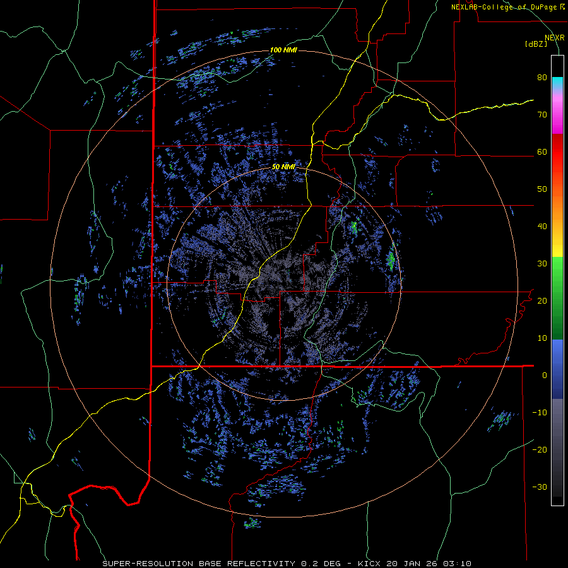Screen dimensions: 568x568
Task: Click the 50 value on dBZ scale
Action: [x=542, y=189]
